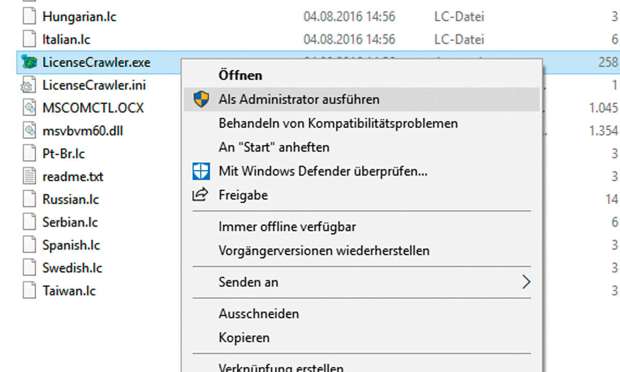The height and width of the screenshot is (372, 620).
Task: Select the Swedish.lc file name
Action: click(72, 267)
